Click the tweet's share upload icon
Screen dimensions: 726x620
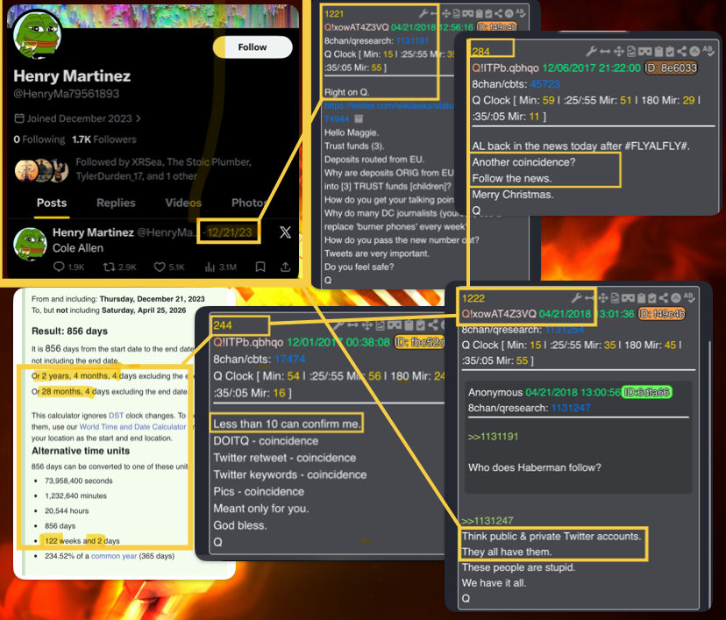coord(286,267)
